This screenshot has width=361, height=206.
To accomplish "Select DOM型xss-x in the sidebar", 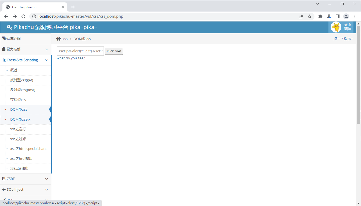I will 20,119.
